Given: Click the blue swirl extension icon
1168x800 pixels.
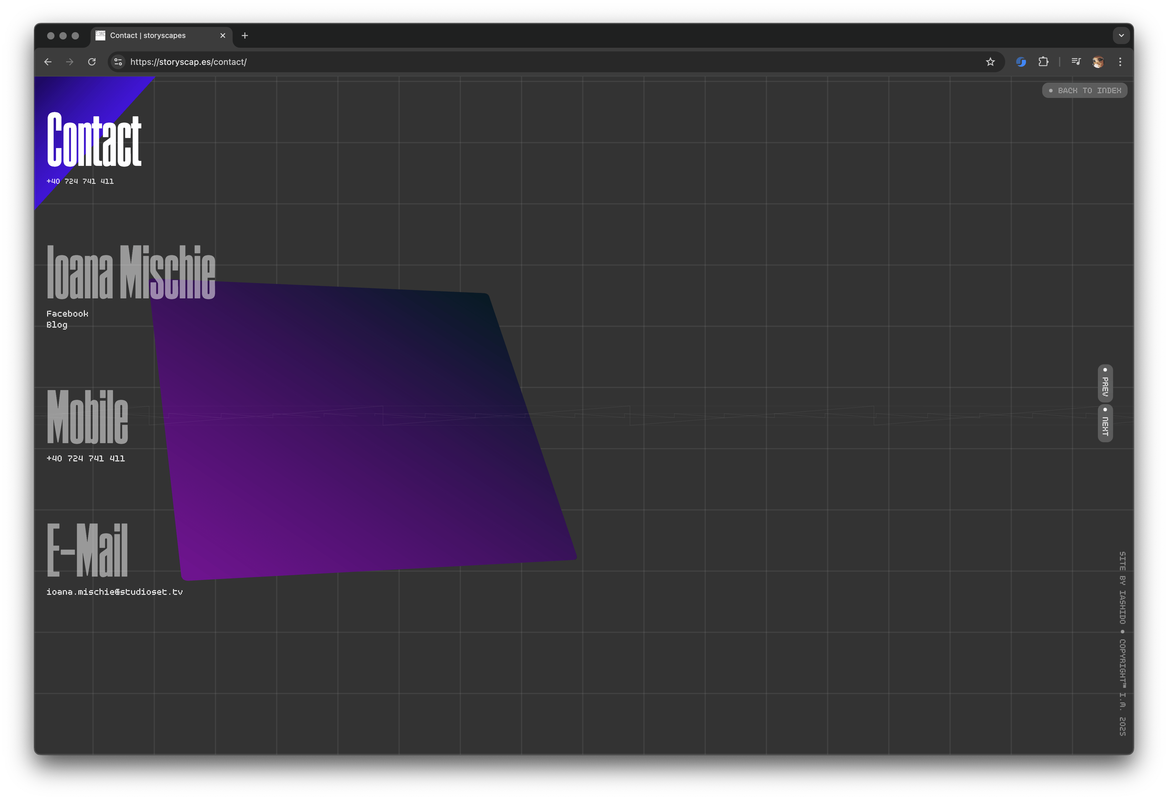Looking at the screenshot, I should click(x=1021, y=62).
